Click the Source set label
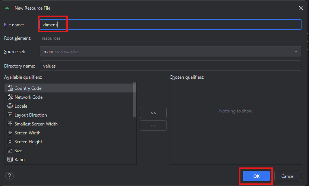 point(15,52)
